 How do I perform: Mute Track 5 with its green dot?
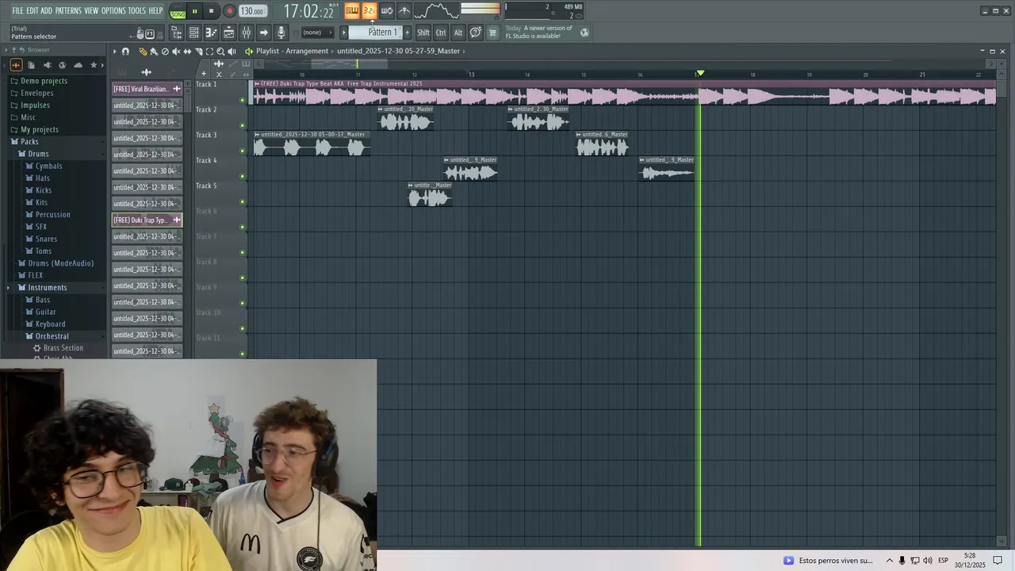(243, 201)
